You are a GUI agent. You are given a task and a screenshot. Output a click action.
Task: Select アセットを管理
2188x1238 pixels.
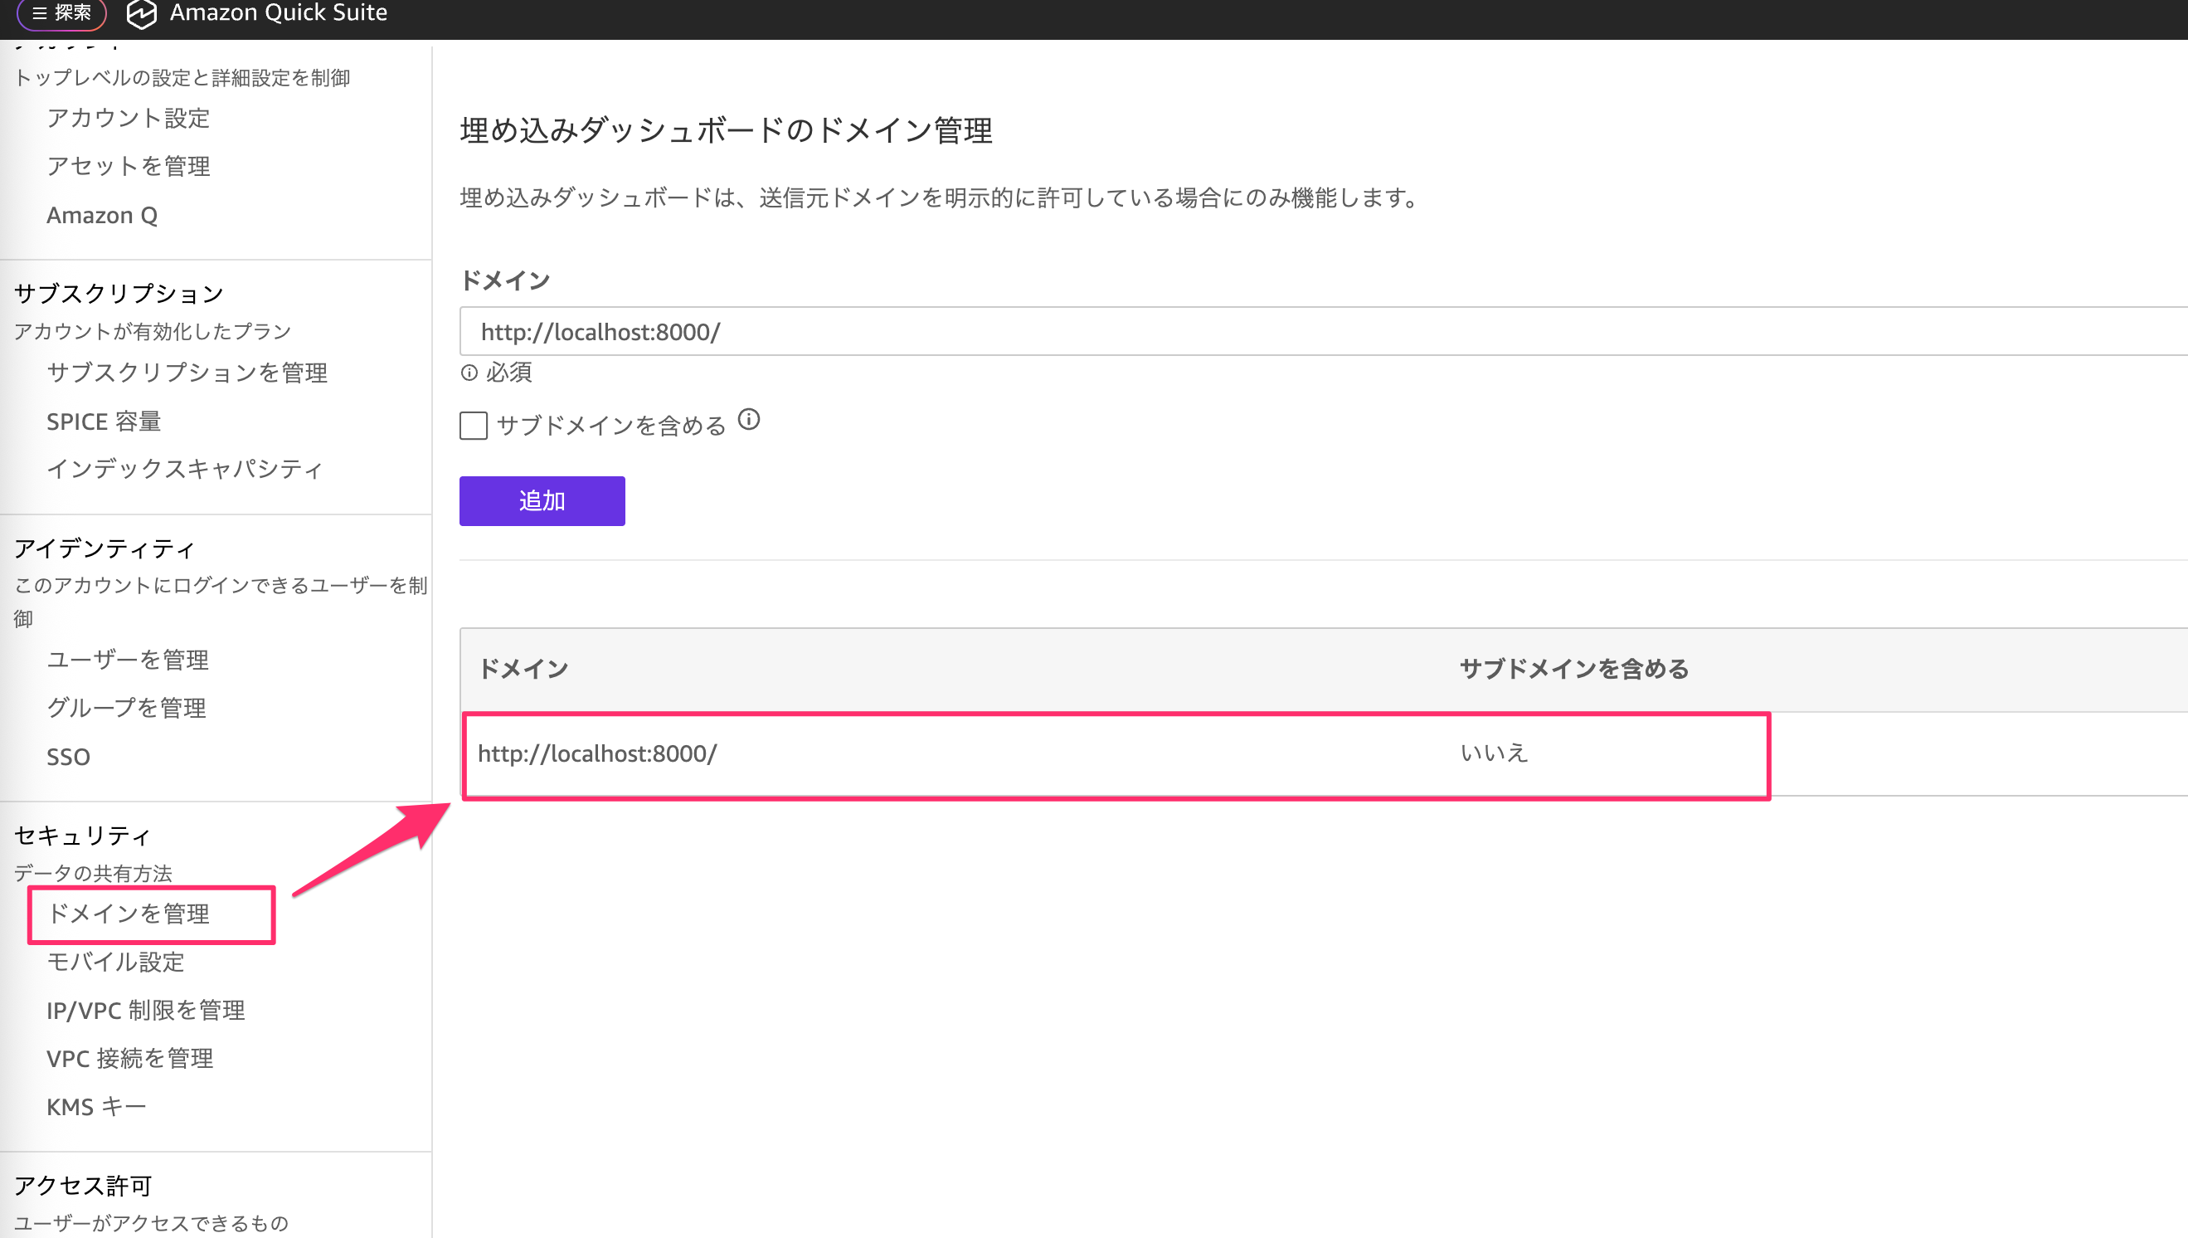(x=129, y=166)
